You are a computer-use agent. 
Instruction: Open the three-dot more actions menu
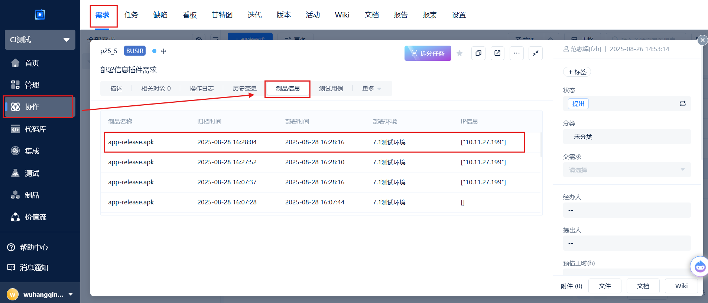coord(516,53)
